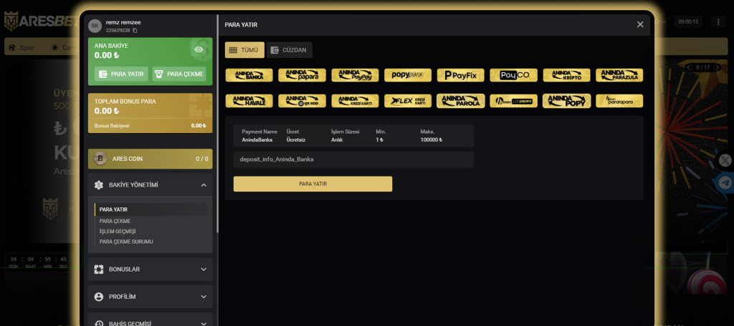Choose the Anında Papara payment option

click(x=302, y=75)
